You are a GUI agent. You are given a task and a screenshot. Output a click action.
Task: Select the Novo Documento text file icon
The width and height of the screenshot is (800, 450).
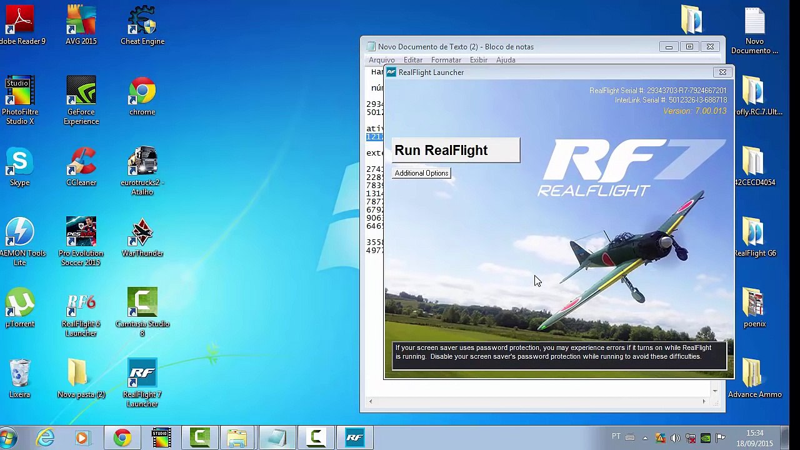pos(755,31)
